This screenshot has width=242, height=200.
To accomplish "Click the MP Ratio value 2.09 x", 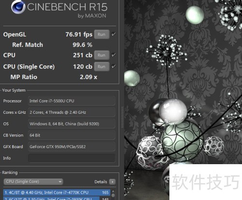I will [89, 77].
